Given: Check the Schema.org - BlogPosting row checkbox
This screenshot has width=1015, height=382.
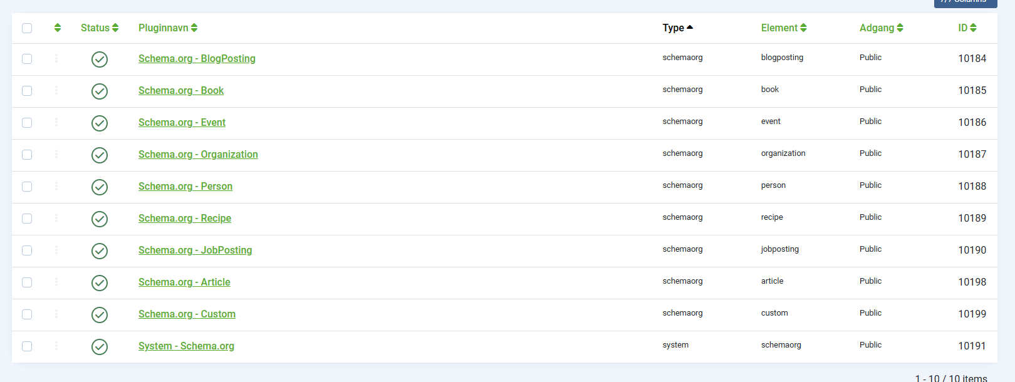Looking at the screenshot, I should point(27,59).
